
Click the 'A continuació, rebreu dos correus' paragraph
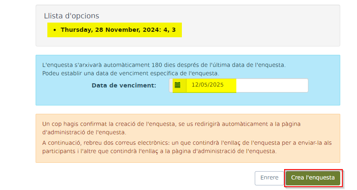click(187, 147)
